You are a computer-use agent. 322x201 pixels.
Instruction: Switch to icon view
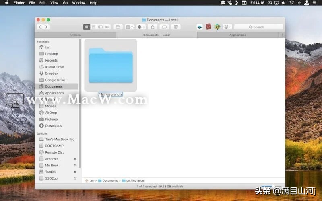[x=87, y=27]
